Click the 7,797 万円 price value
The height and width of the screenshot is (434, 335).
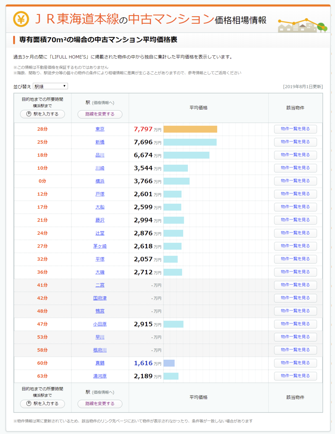pos(148,129)
